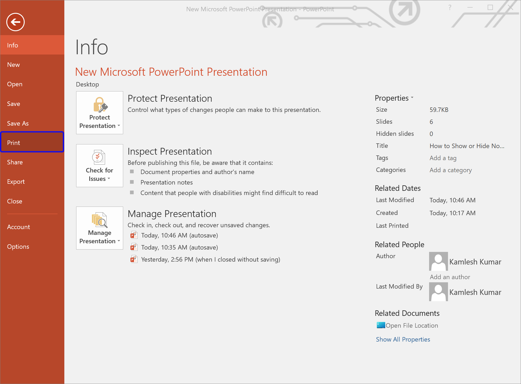This screenshot has width=521, height=384.
Task: Choose Close in the sidebar
Action: coord(32,201)
